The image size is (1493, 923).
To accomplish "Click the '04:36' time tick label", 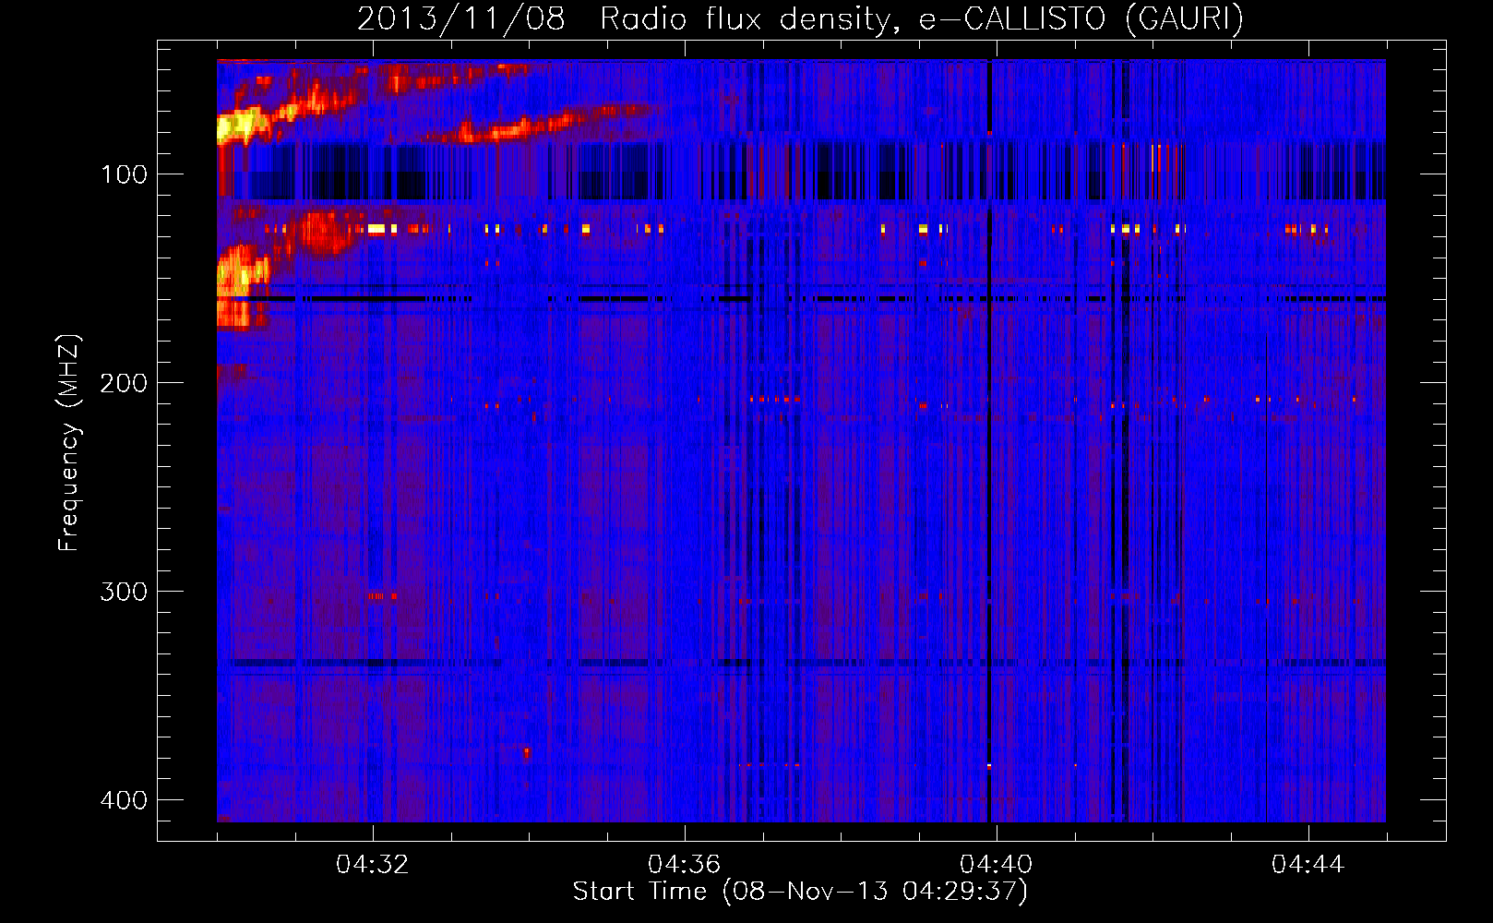I will coord(684,864).
